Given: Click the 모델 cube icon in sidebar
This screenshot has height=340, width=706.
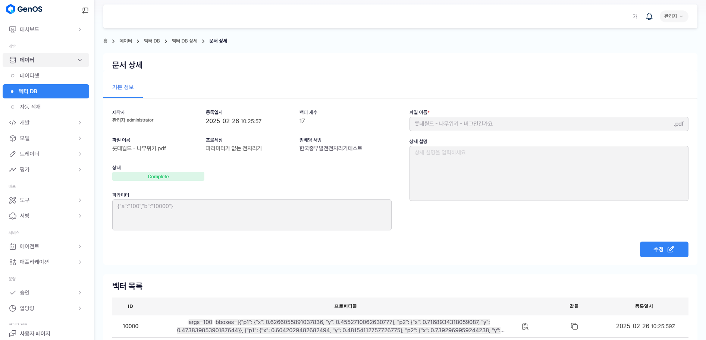Looking at the screenshot, I should pos(13,138).
